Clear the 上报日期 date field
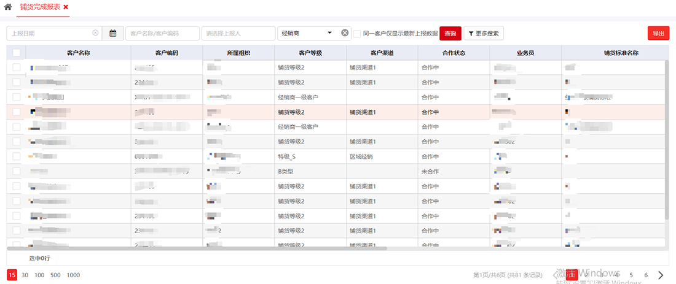This screenshot has height=284, width=676. tap(95, 33)
